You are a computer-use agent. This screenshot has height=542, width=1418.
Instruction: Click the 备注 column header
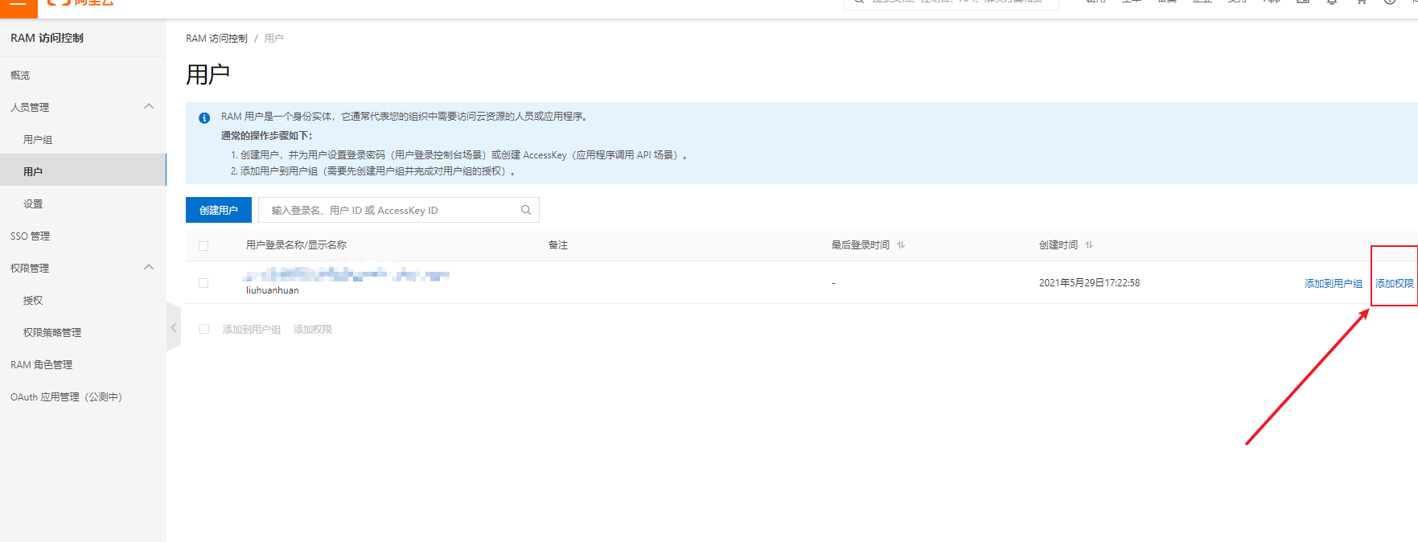(558, 245)
